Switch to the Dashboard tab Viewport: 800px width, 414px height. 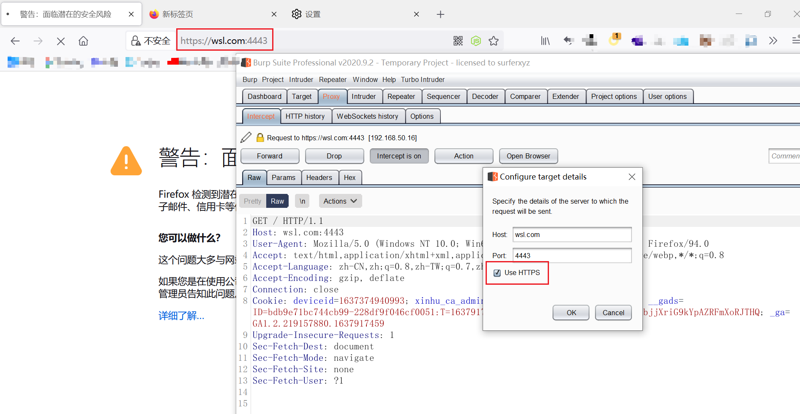[x=265, y=96]
